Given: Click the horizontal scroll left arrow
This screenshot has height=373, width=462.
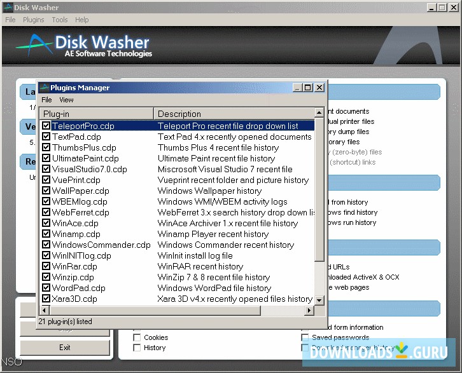Looking at the screenshot, I should [x=45, y=310].
